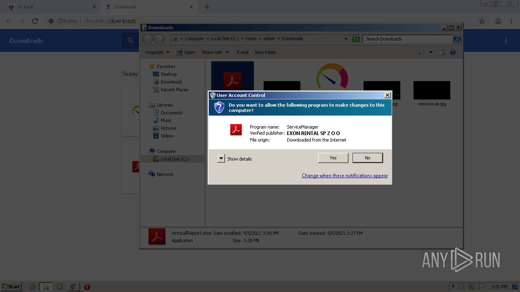520x292 pixels.
Task: Select the viewsroyal.jpg file in Downloads
Action: tap(431, 93)
